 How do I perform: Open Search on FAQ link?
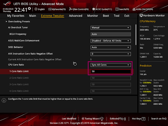coord(159,119)
